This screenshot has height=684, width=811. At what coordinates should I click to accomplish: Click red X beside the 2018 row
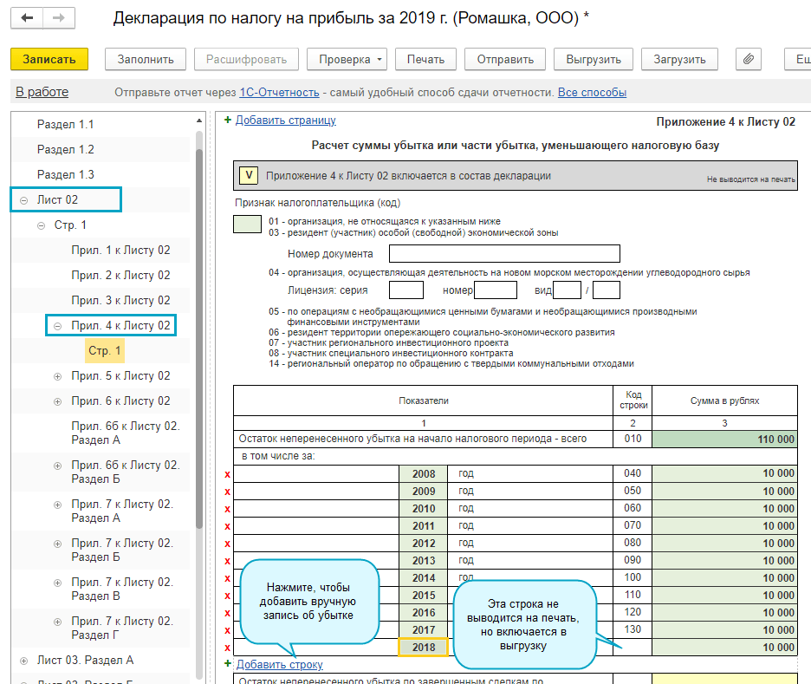[x=228, y=648]
